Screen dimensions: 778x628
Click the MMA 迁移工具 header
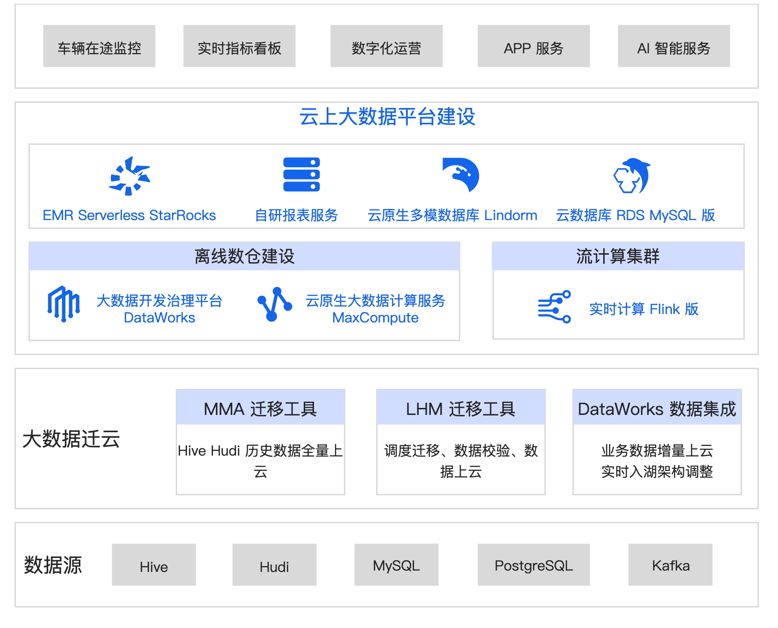[x=260, y=407]
